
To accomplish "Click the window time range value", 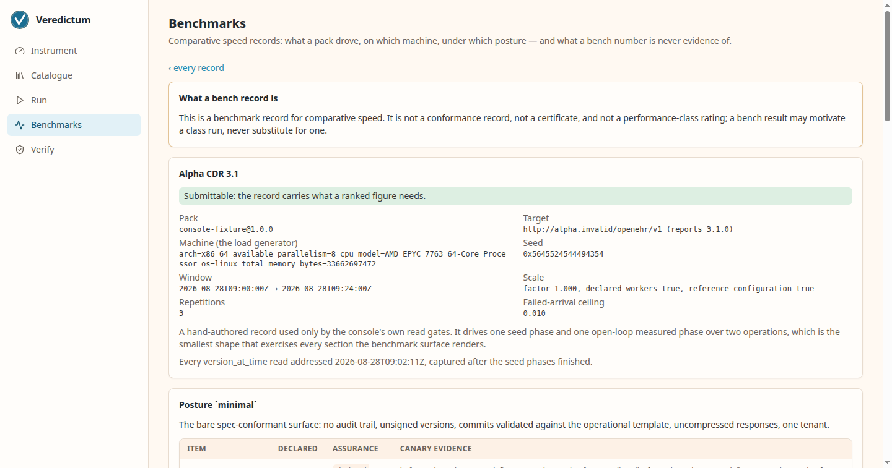I will [275, 289].
